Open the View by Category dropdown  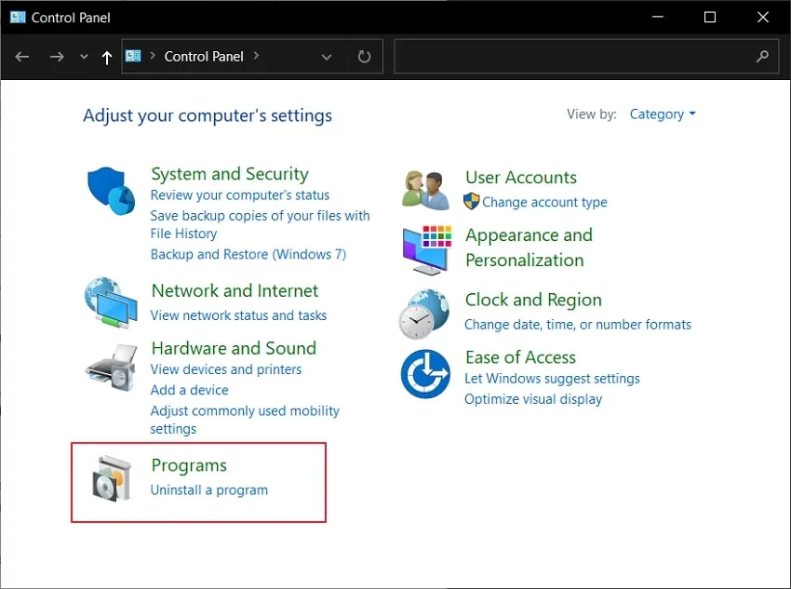(x=663, y=114)
